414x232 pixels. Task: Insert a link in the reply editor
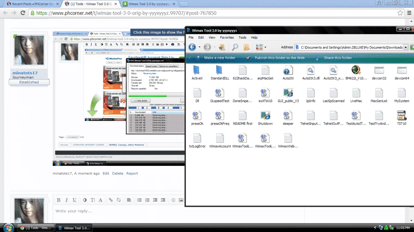coord(111,200)
